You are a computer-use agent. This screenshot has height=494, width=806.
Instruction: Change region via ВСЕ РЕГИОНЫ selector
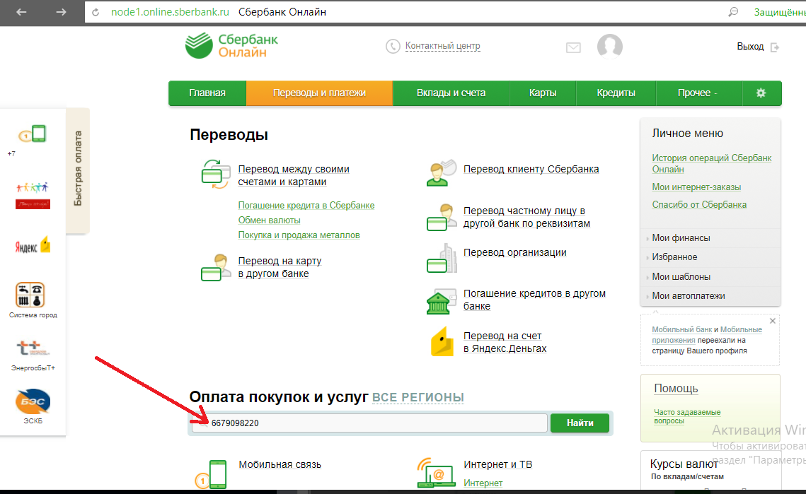(x=418, y=397)
